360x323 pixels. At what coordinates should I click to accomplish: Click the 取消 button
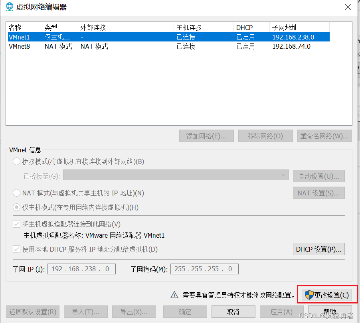233,312
